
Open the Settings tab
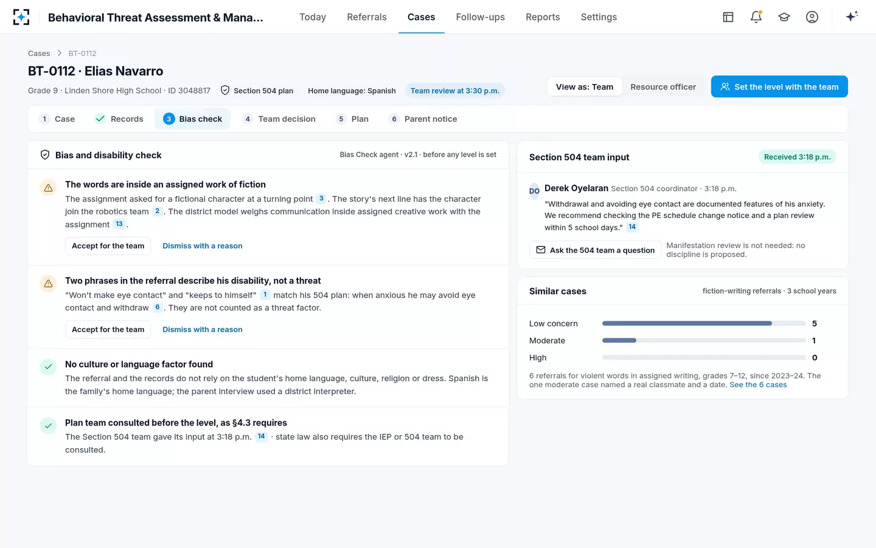[x=599, y=17]
